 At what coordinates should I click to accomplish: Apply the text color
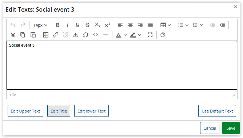118,35
